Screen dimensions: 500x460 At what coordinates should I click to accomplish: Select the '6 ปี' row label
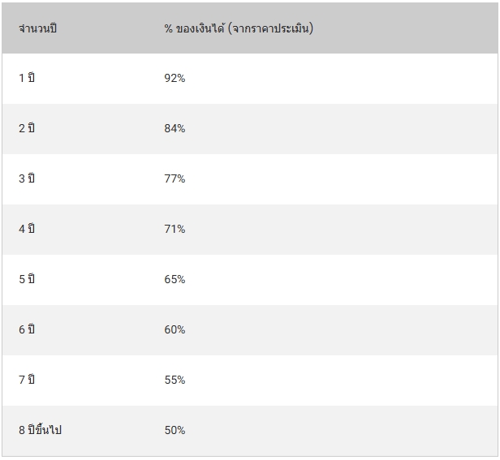click(x=27, y=330)
